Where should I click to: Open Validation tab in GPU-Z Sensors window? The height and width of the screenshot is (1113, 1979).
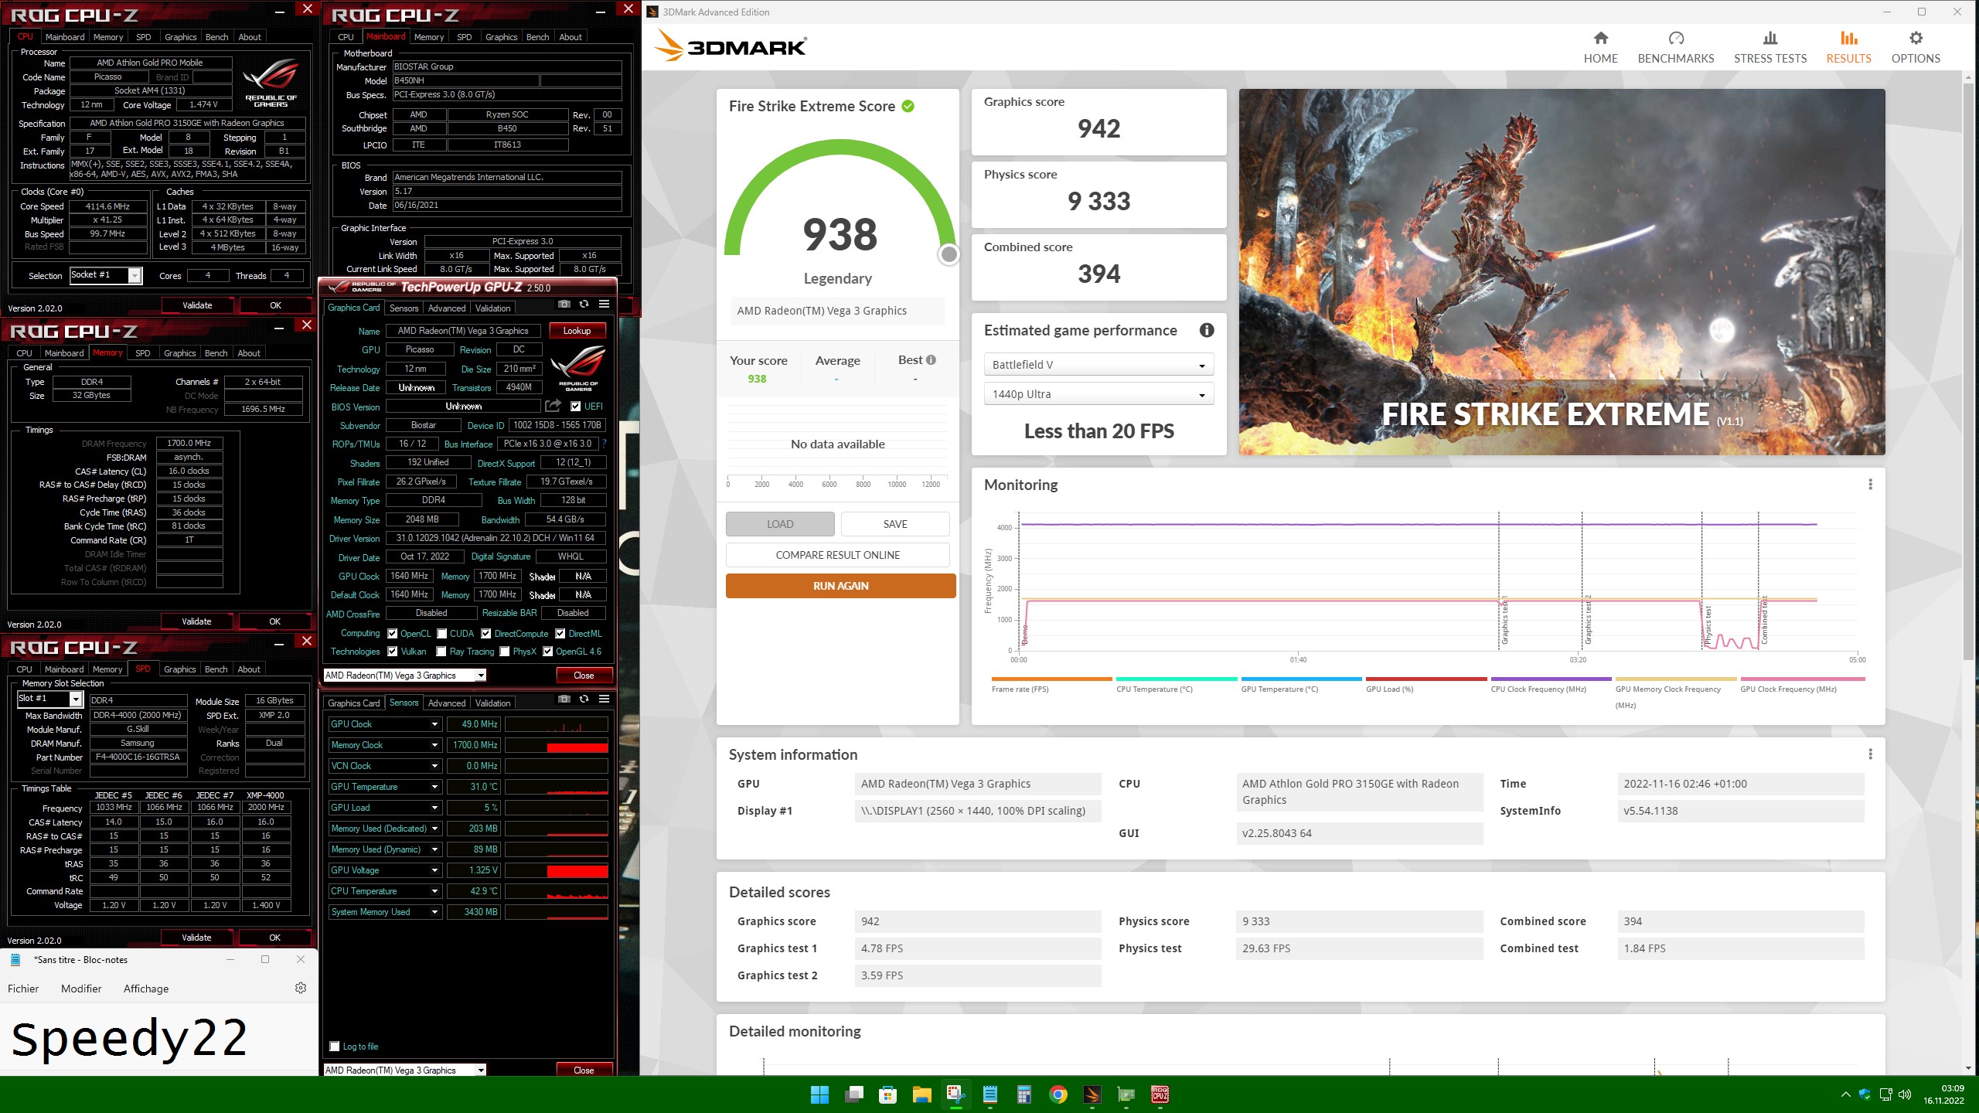492,703
